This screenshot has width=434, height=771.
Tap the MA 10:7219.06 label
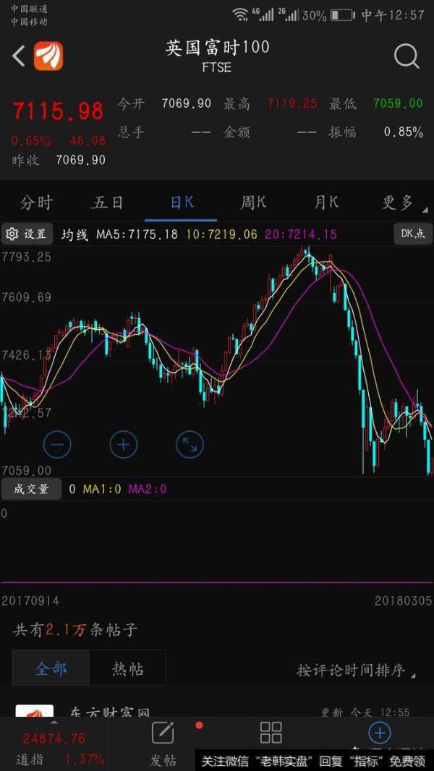(221, 234)
